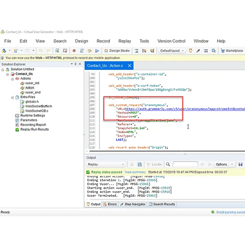Image resolution: width=245 pixels, height=245 pixels.
Task: Close the Contact_Us : Action.c tab
Action: [129, 66]
